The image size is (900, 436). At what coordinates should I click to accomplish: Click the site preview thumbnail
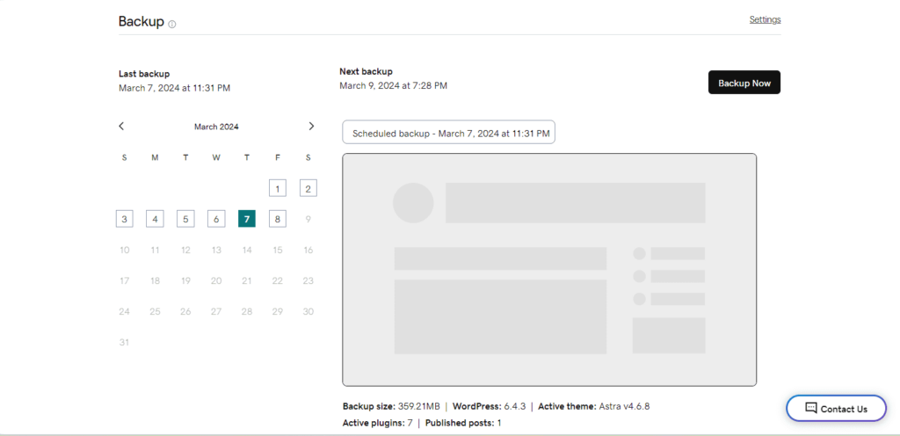549,270
